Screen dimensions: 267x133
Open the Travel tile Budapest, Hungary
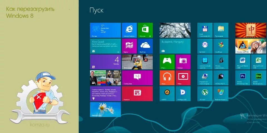click(x=175, y=46)
